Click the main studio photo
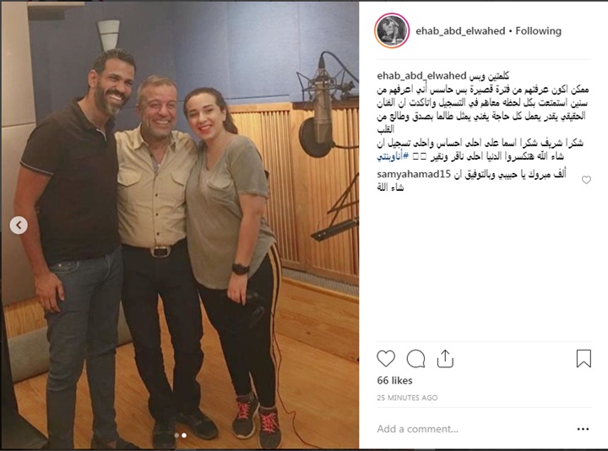Viewport: 608px width, 451px height. tap(180, 225)
